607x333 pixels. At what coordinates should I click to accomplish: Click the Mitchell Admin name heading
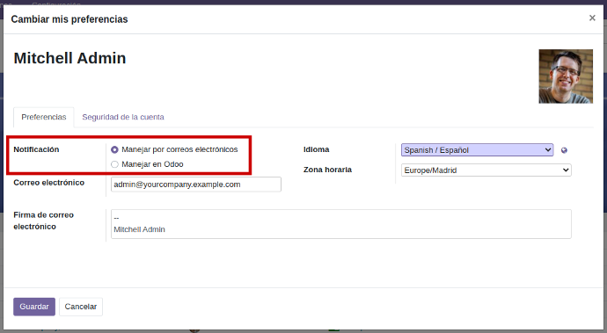[69, 58]
